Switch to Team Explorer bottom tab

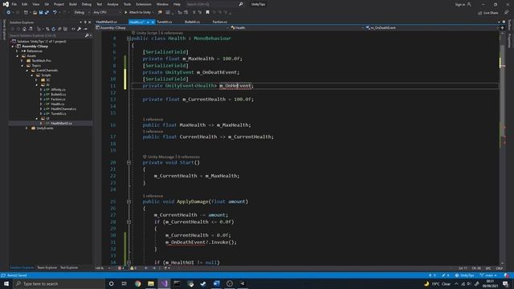pos(47,267)
